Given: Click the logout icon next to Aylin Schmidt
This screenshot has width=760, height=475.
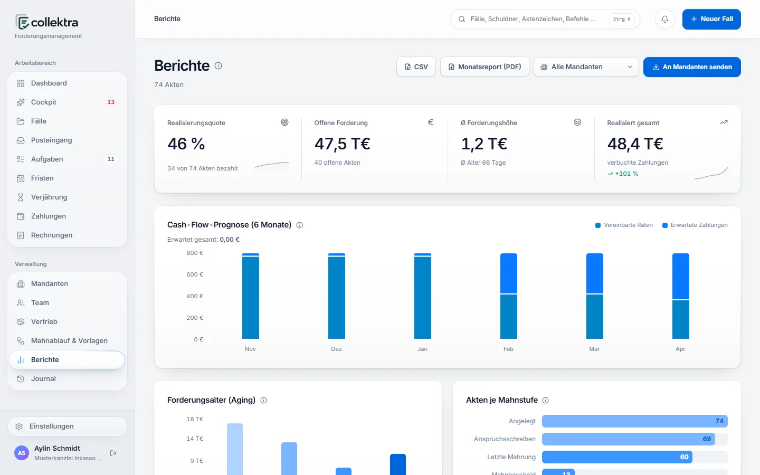Looking at the screenshot, I should pyautogui.click(x=113, y=453).
